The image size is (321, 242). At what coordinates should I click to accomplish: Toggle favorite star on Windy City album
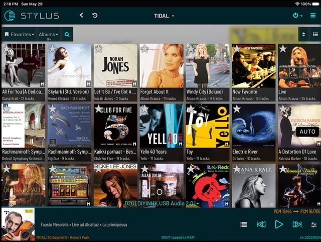[x=191, y=49]
